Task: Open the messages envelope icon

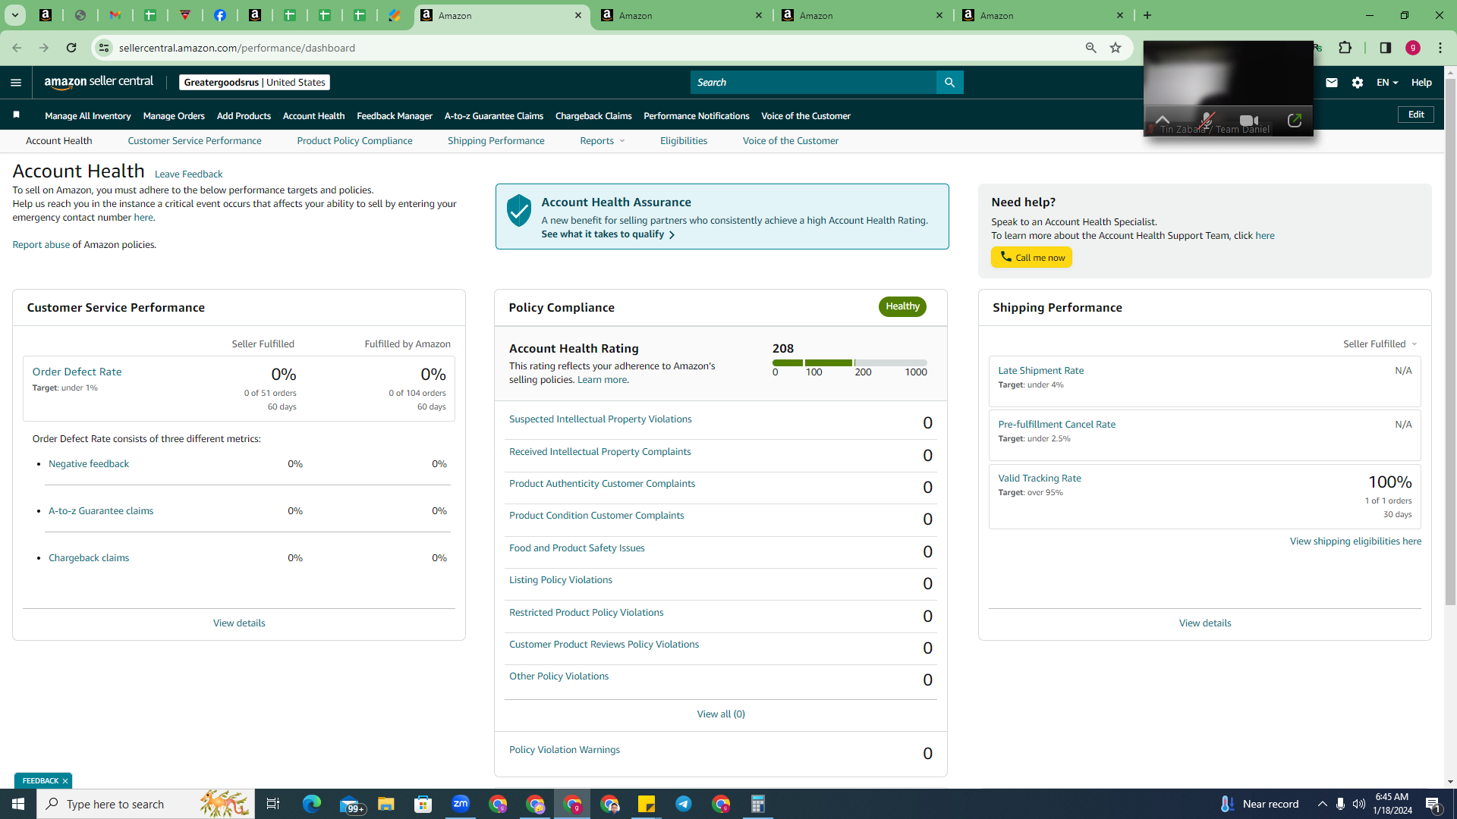Action: 1332,83
